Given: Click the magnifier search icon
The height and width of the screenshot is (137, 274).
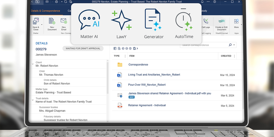Looking at the screenshot, I should tap(230, 45).
